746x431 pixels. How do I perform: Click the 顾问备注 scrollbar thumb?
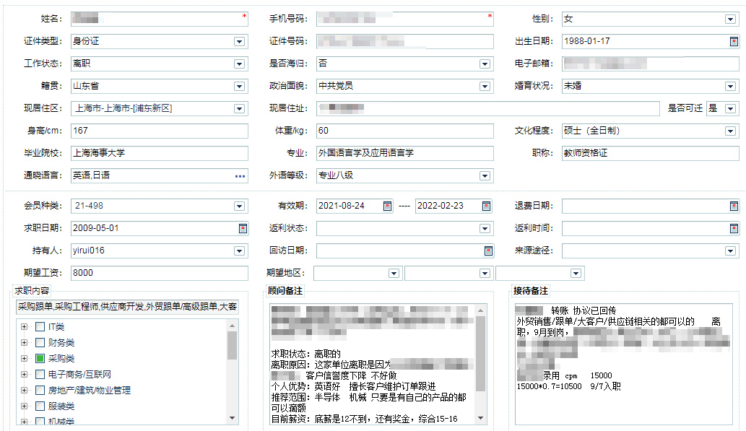tap(480, 354)
